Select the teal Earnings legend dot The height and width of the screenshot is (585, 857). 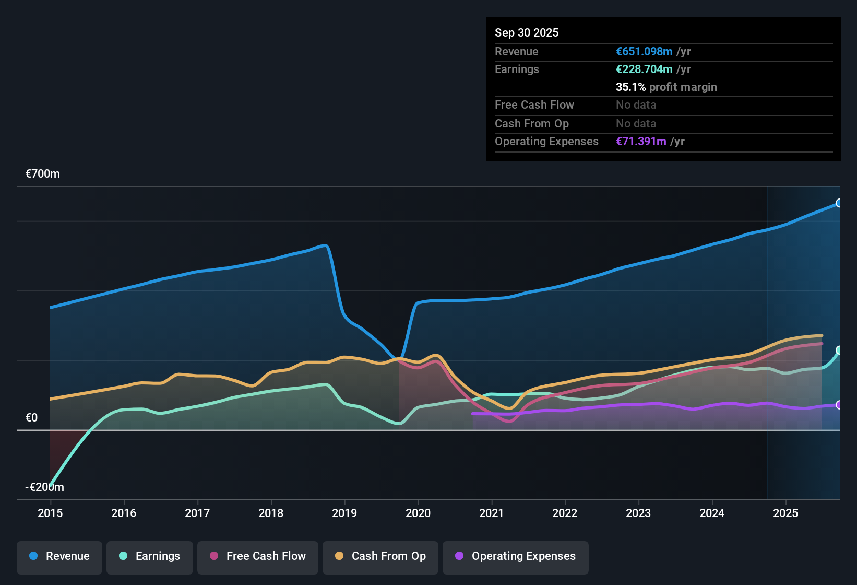pos(123,557)
